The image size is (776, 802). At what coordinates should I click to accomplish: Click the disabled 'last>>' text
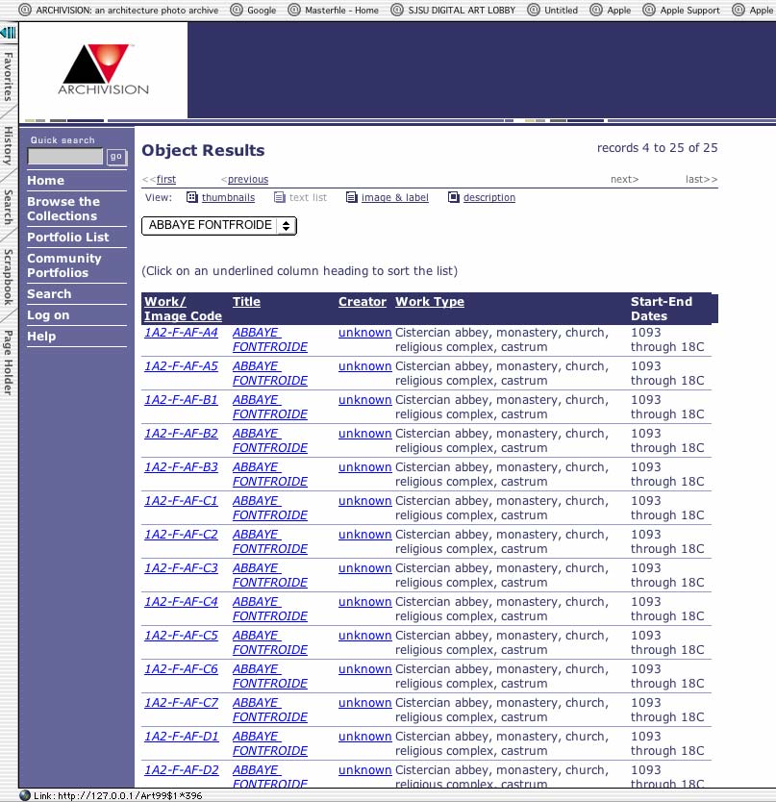pos(701,180)
